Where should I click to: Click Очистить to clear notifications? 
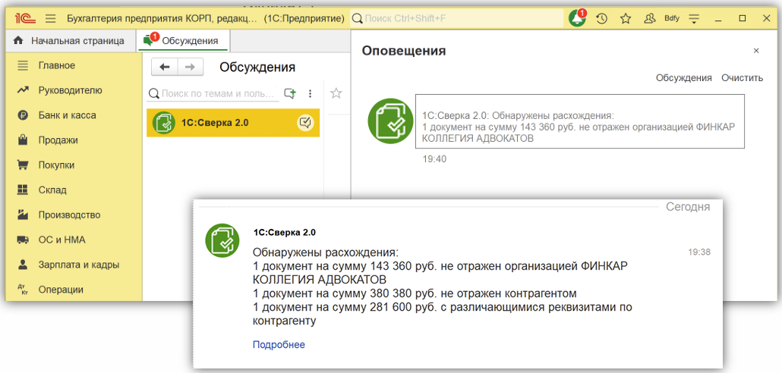point(742,77)
